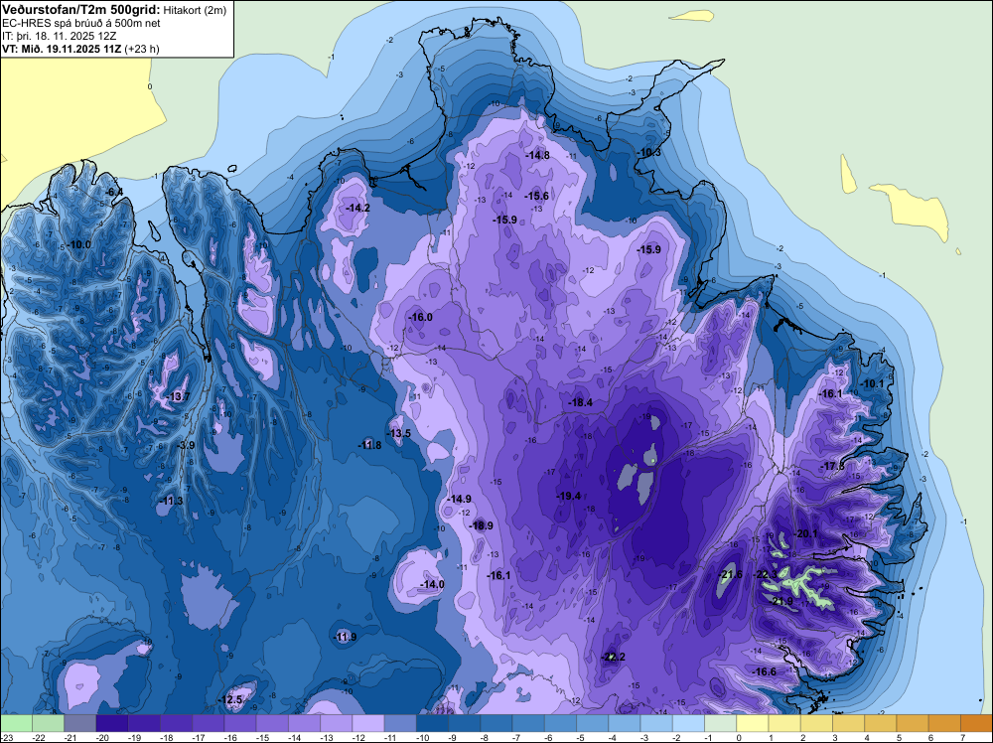The width and height of the screenshot is (993, 743).
Task: Click the -3.9 temperature value
Action: pos(187,445)
